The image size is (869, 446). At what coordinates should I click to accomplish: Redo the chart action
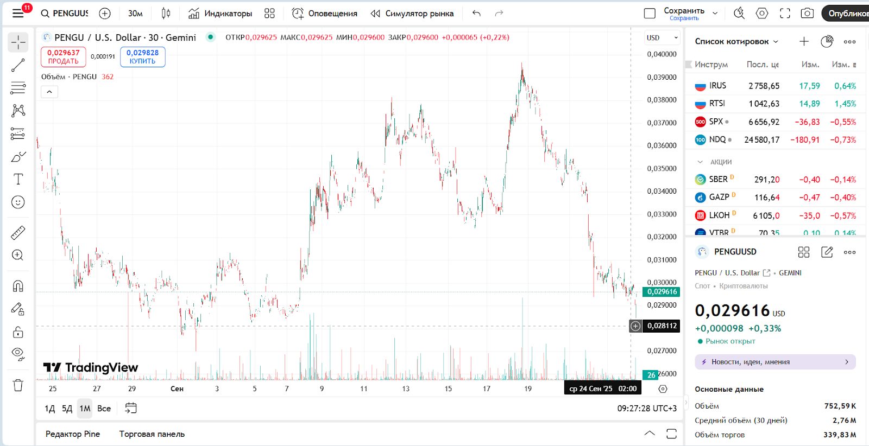[x=499, y=13]
